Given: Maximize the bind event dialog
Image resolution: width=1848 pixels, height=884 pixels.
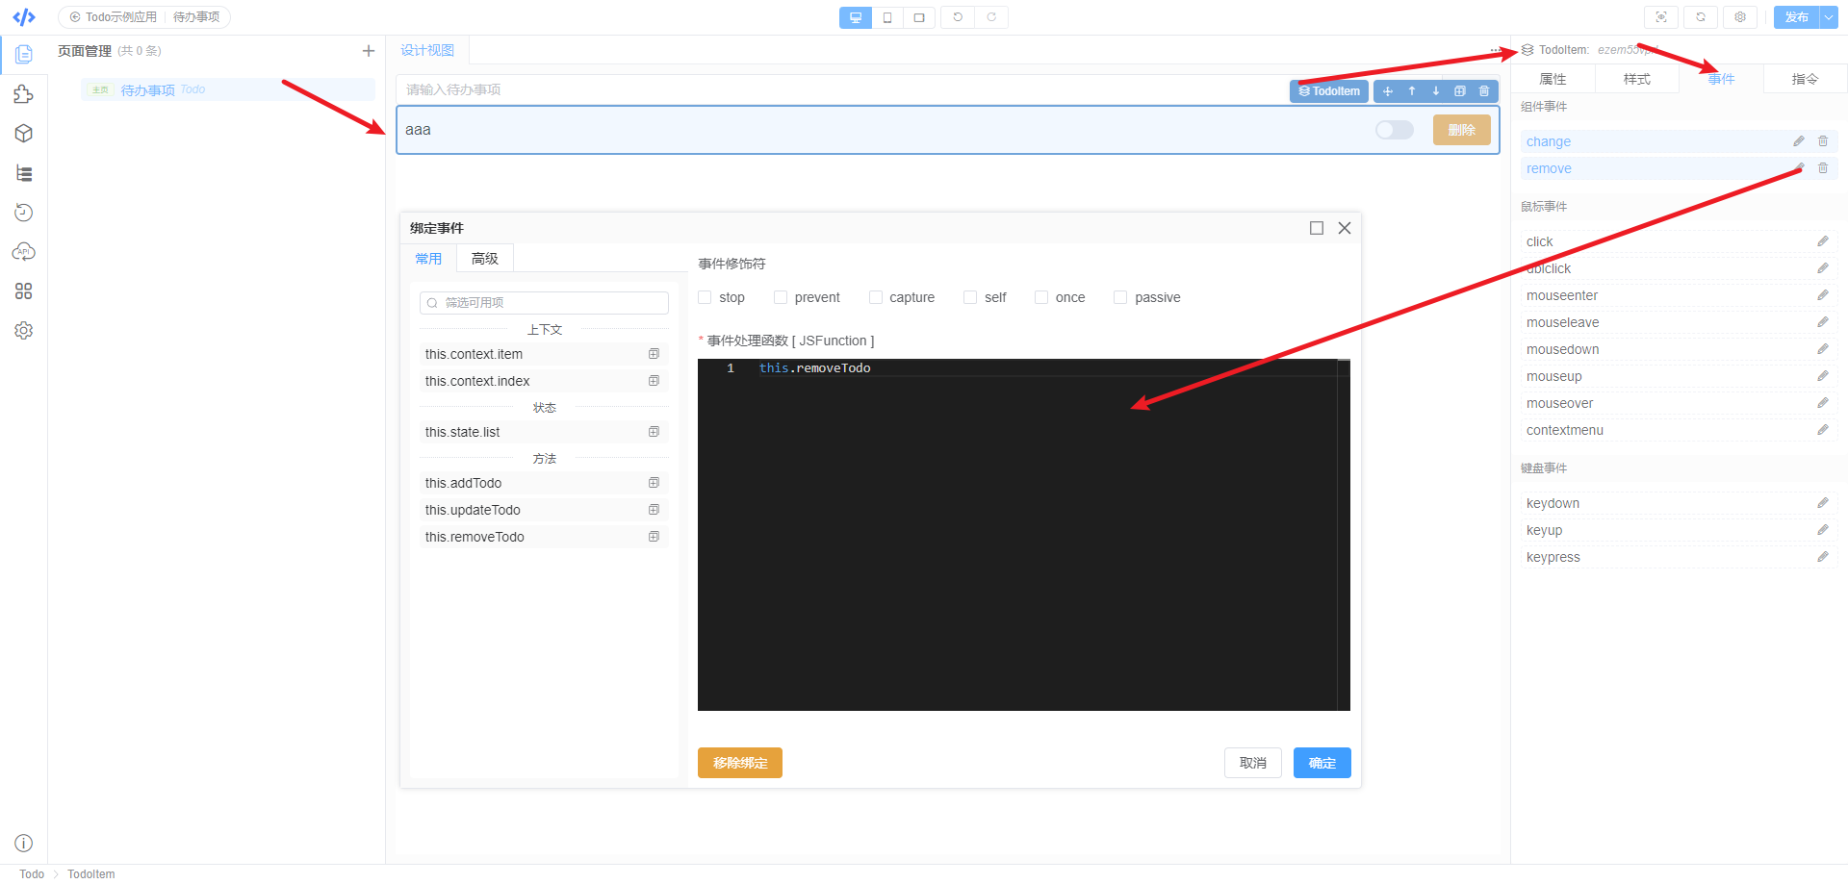Looking at the screenshot, I should (x=1317, y=228).
